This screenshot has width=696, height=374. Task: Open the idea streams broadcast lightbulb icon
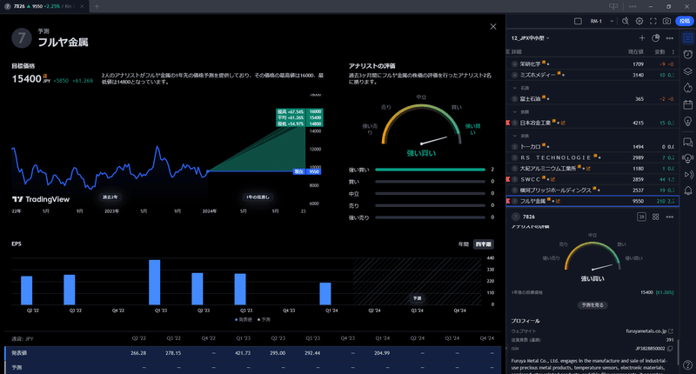click(x=687, y=158)
